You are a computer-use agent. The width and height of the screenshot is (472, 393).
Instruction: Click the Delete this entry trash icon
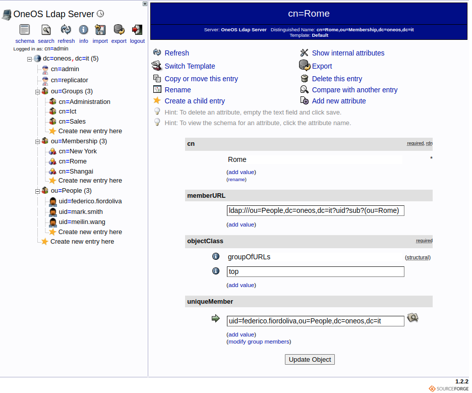pyautogui.click(x=305, y=79)
